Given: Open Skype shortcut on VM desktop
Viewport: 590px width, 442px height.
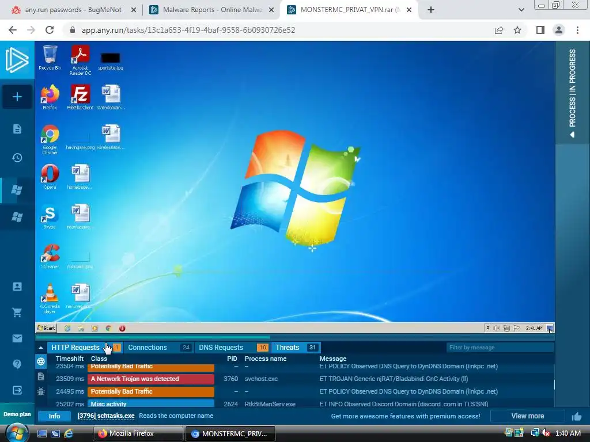Looking at the screenshot, I should click(x=50, y=216).
